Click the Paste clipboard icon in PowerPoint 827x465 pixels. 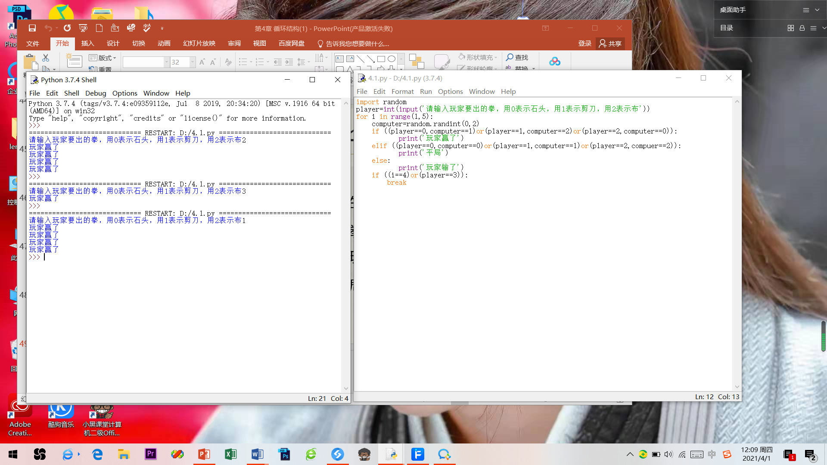31,62
